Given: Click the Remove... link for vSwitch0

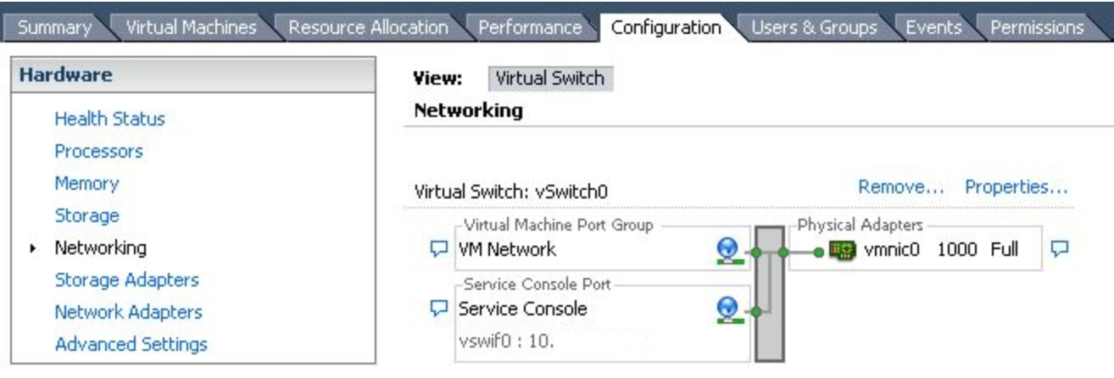Looking at the screenshot, I should coord(901,187).
